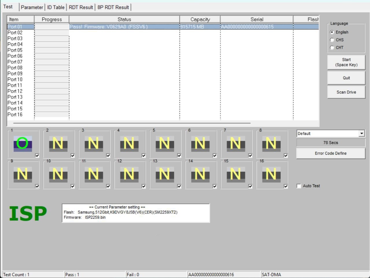Toggle the checkbox for port slot 1
Screen dimensions: 370x278
(x=37, y=155)
